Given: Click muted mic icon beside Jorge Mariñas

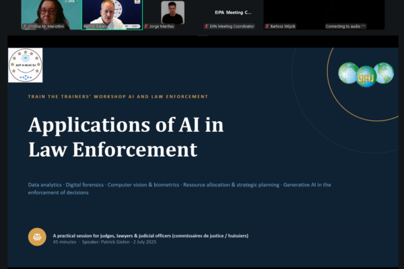Looking at the screenshot, I should click(146, 26).
